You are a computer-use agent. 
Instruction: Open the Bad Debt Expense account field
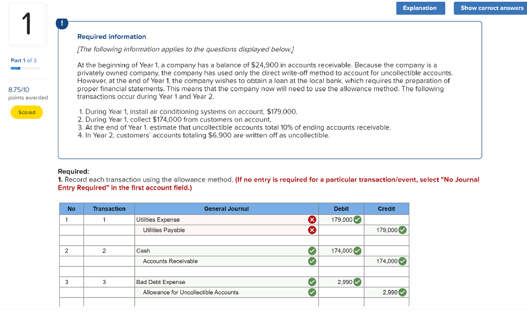click(220, 282)
